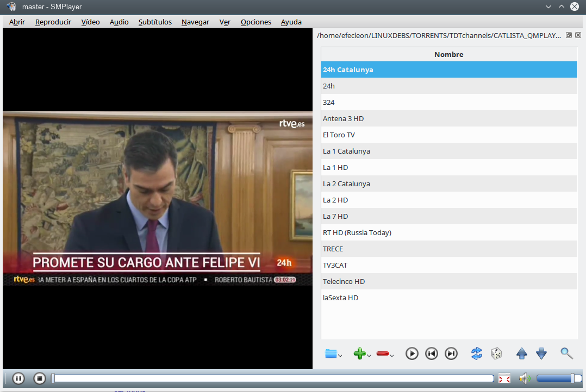Viewport: 586px width, 392px height.
Task: Open the Ver menu
Action: point(225,22)
